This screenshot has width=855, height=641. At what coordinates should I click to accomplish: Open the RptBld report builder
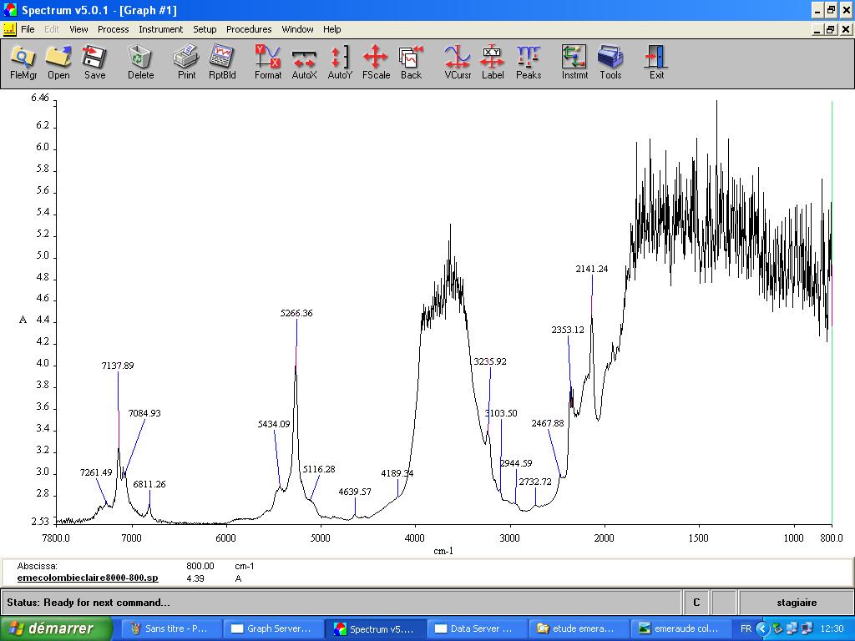click(x=222, y=63)
